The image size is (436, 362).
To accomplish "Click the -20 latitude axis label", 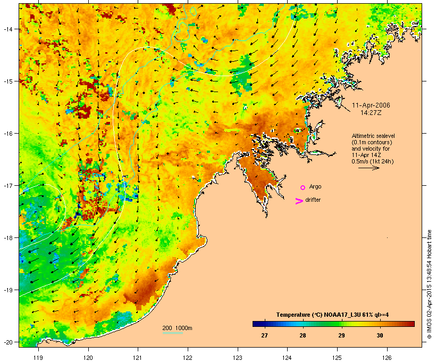I will pos(8,342).
